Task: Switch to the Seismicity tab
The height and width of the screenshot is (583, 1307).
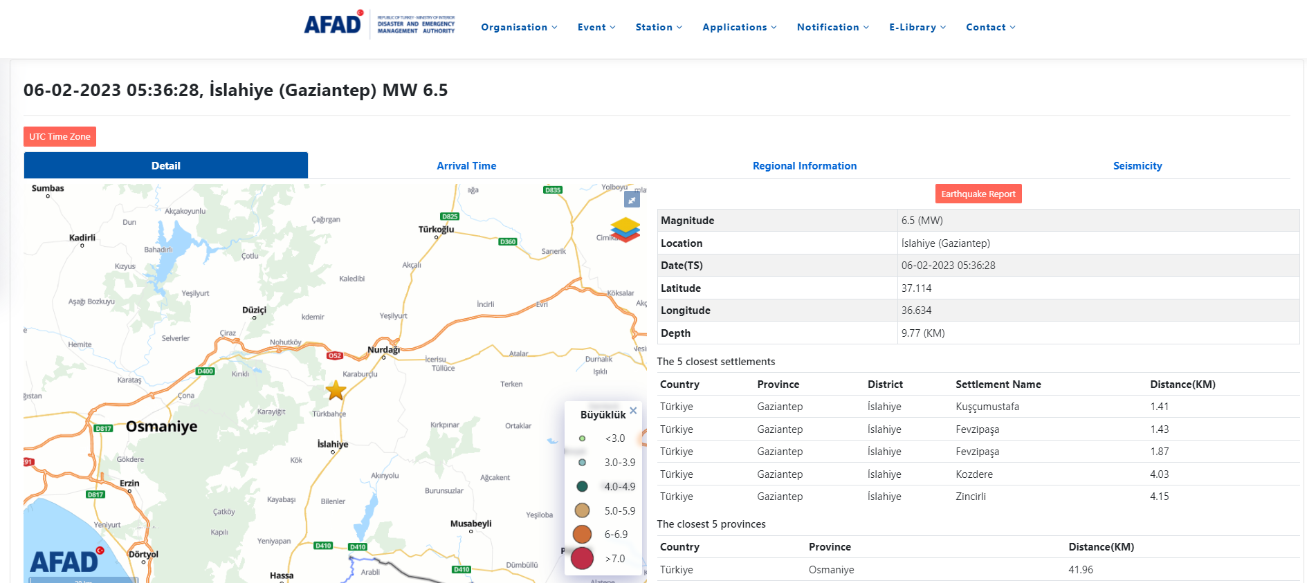Action: pos(1137,166)
